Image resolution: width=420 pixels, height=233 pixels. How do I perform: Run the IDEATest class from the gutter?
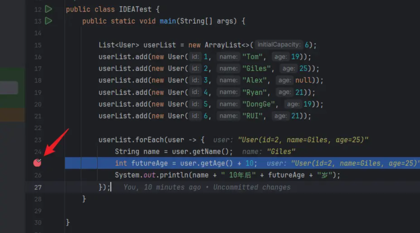click(x=49, y=9)
